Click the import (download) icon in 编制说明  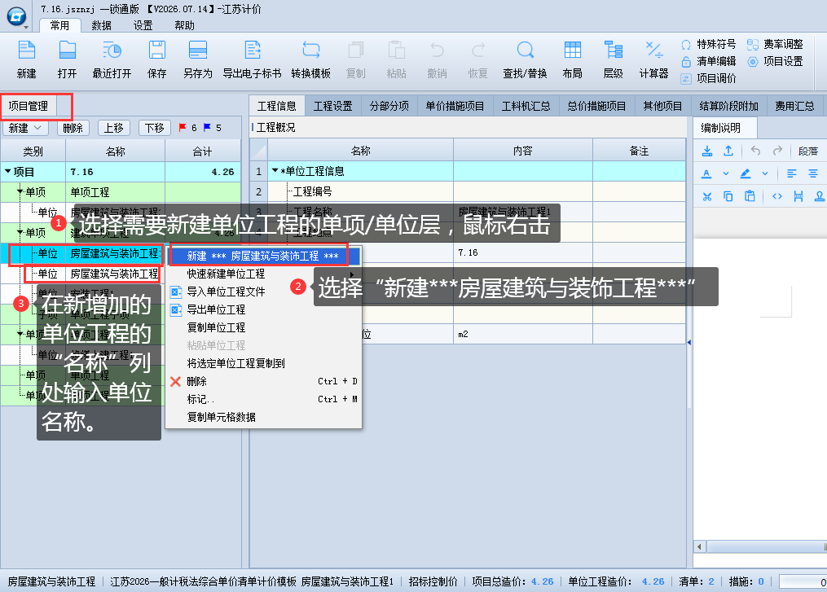tap(707, 151)
